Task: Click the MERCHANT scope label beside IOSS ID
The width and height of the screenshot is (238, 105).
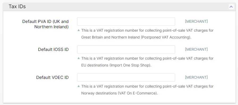Action: tap(196, 49)
